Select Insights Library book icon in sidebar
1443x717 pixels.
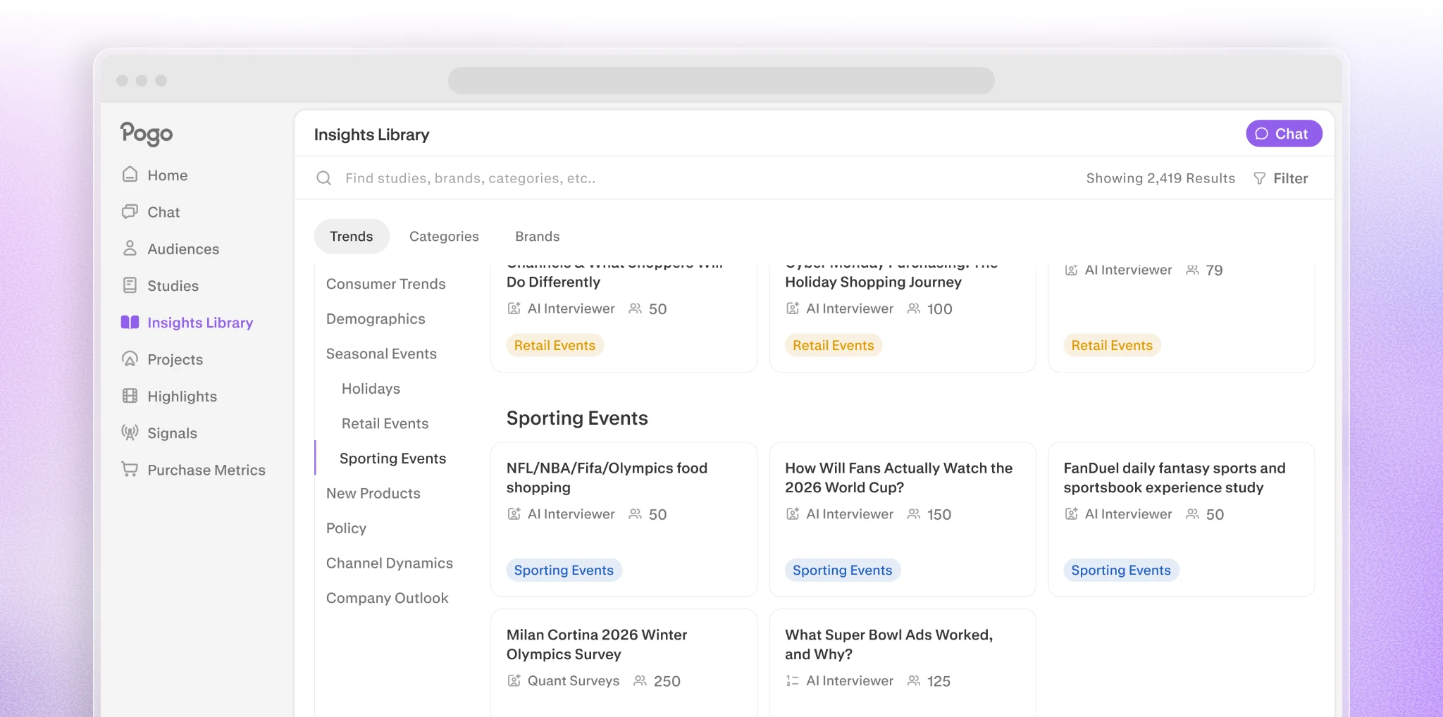pos(130,322)
